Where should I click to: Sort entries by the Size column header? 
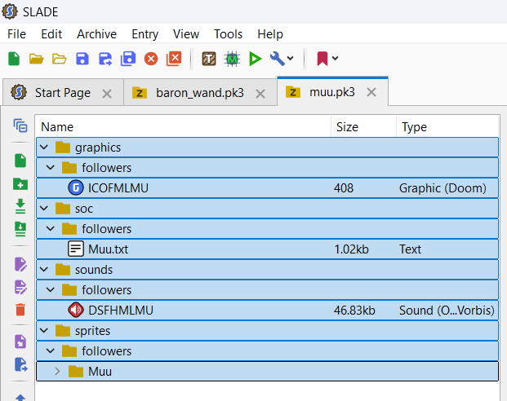point(364,127)
